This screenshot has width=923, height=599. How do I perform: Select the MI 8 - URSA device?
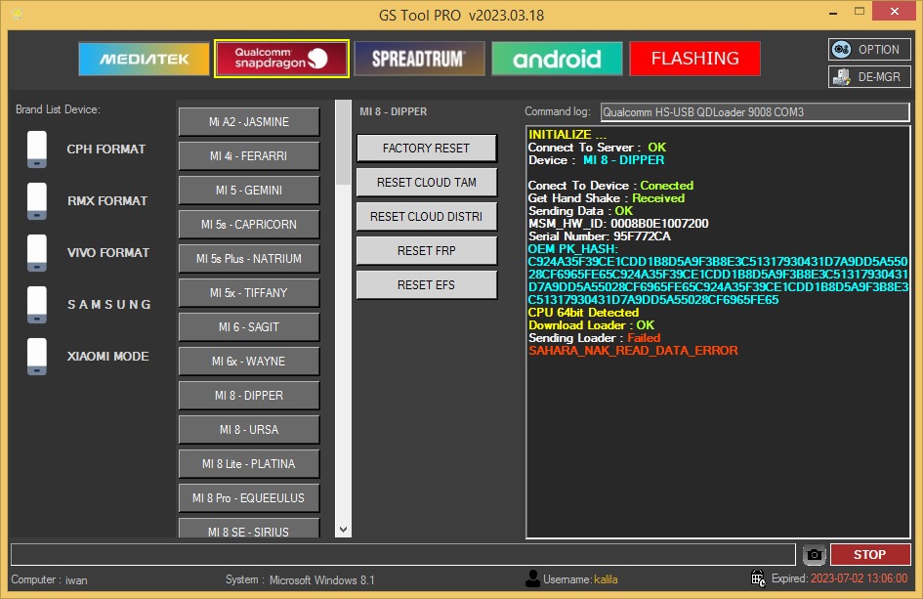coord(249,429)
